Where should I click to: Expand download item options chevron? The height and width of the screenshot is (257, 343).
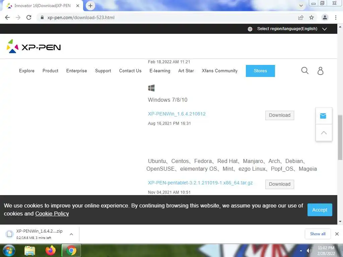point(71,234)
